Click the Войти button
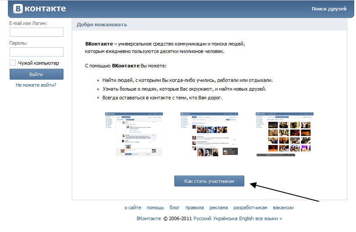356x232 pixels. pos(36,74)
